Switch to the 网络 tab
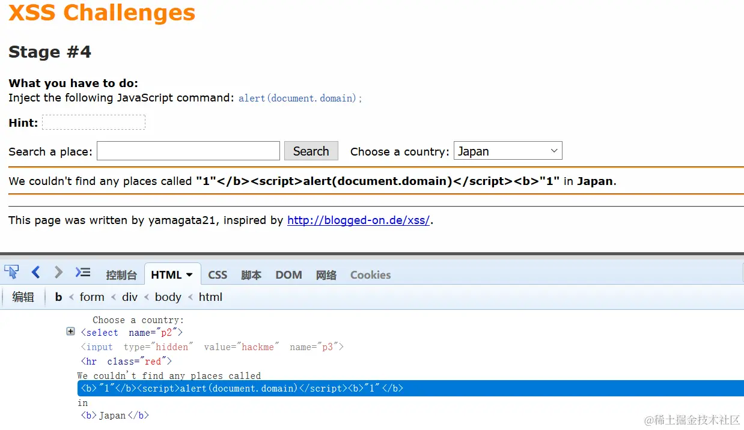744x430 pixels. 326,275
